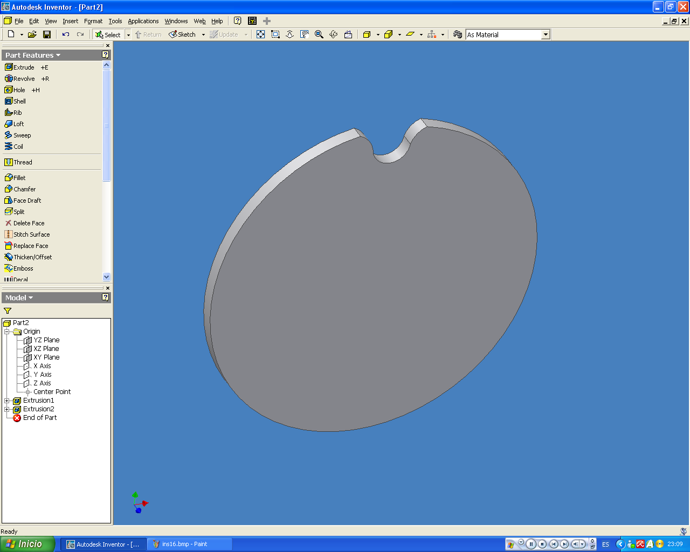
Task: Undo the last action
Action: tap(66, 34)
